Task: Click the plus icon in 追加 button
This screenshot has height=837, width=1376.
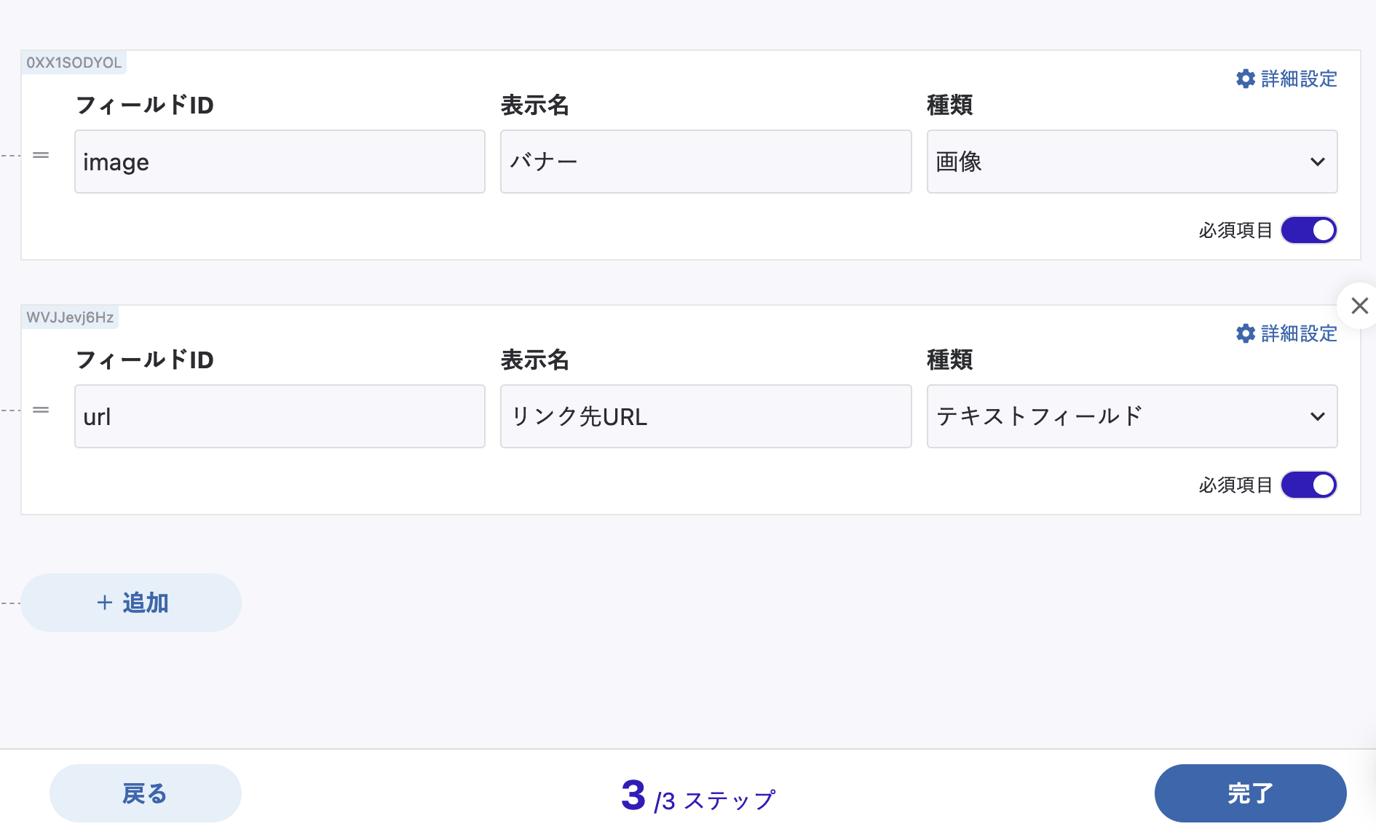Action: click(x=104, y=603)
